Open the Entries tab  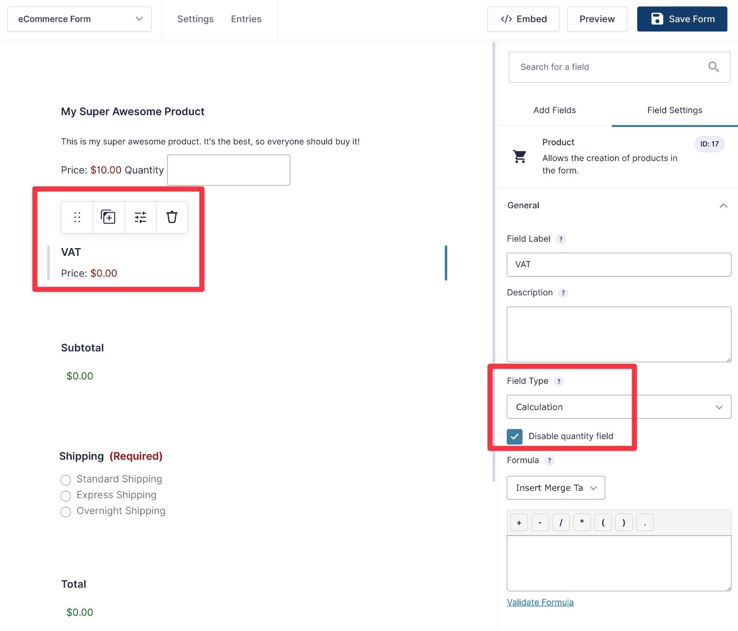click(246, 19)
